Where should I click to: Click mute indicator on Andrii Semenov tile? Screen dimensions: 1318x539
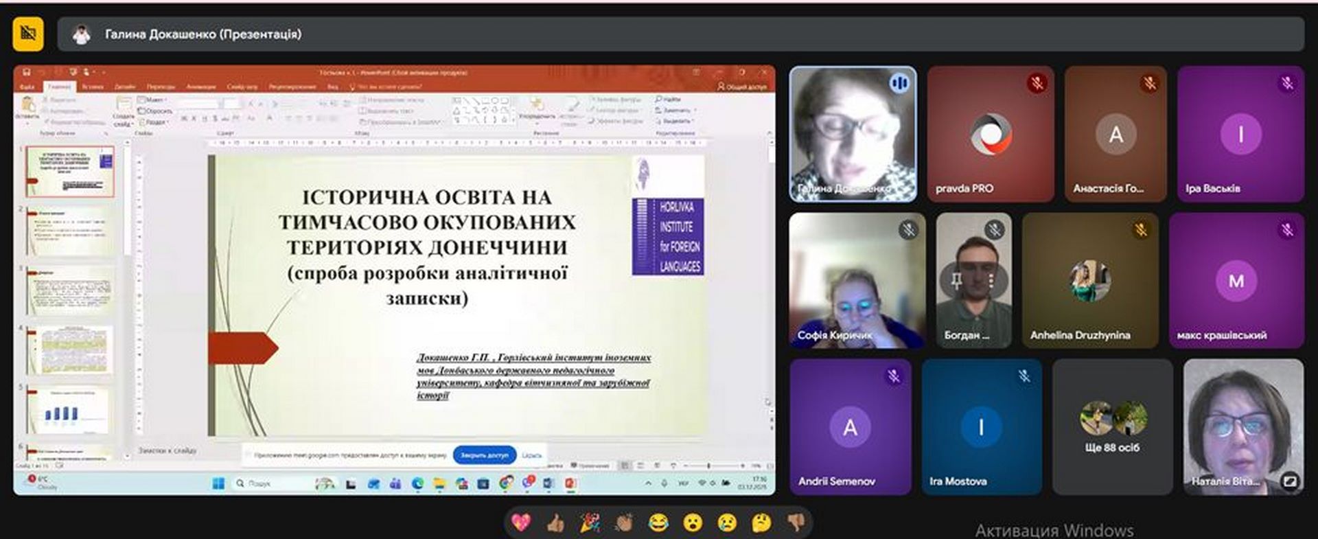(893, 376)
